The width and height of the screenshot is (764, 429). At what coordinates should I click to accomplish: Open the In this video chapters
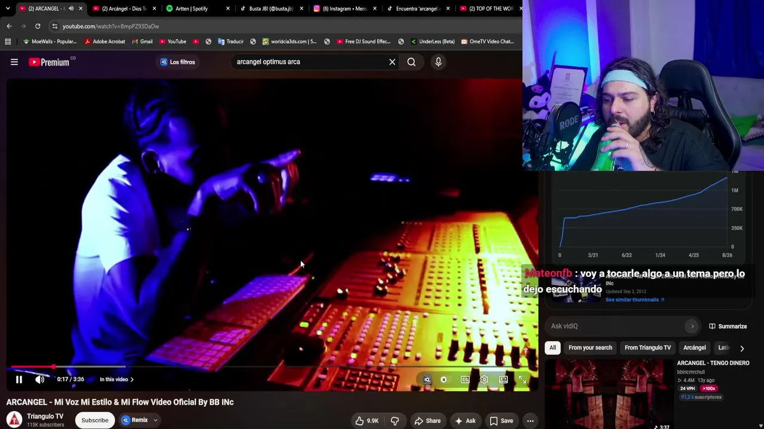[x=117, y=380]
